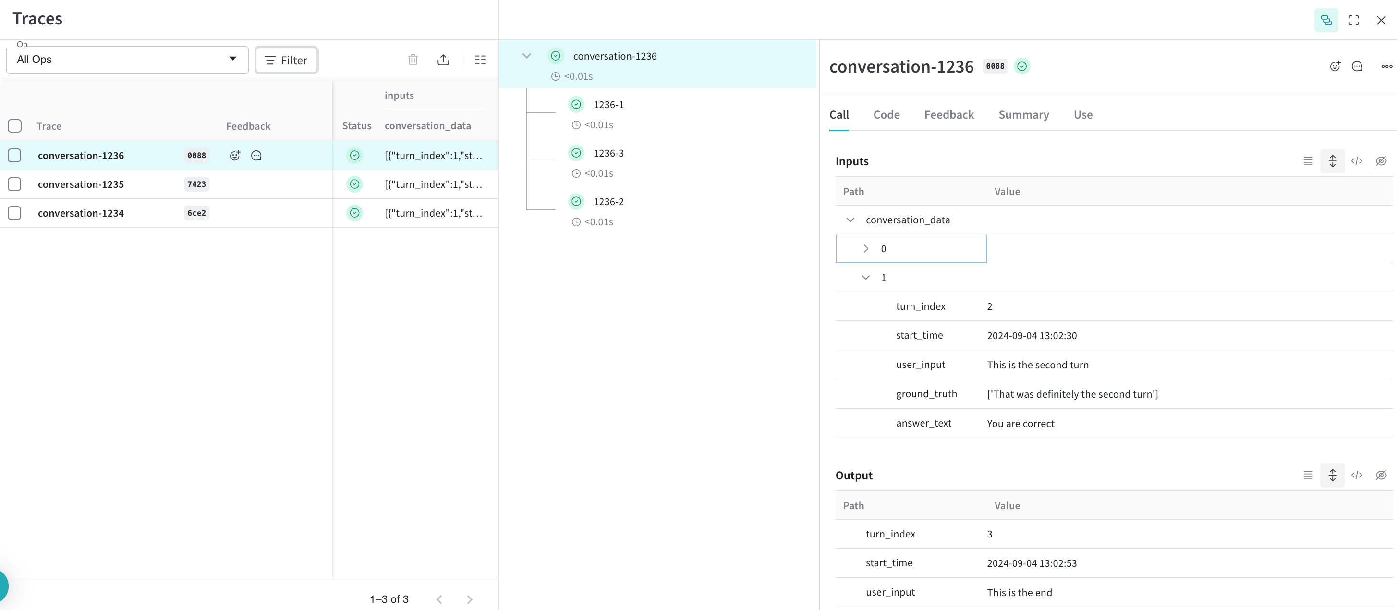Click the export traces upload icon
This screenshot has height=610, width=1397.
click(x=443, y=60)
